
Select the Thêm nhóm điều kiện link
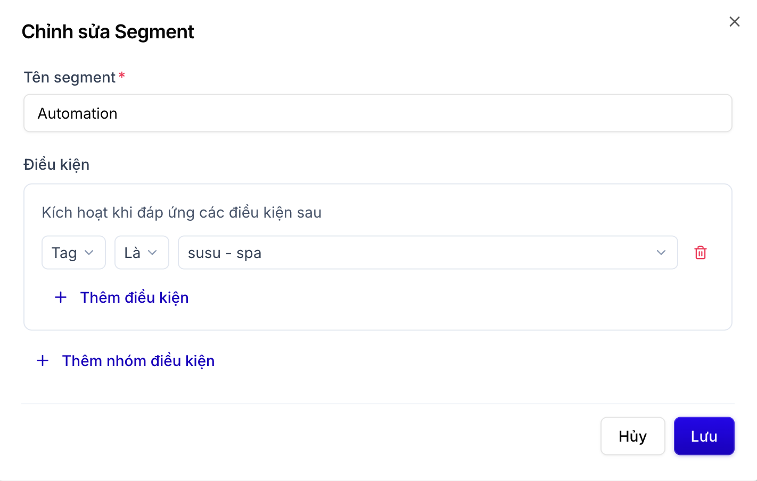(x=138, y=361)
